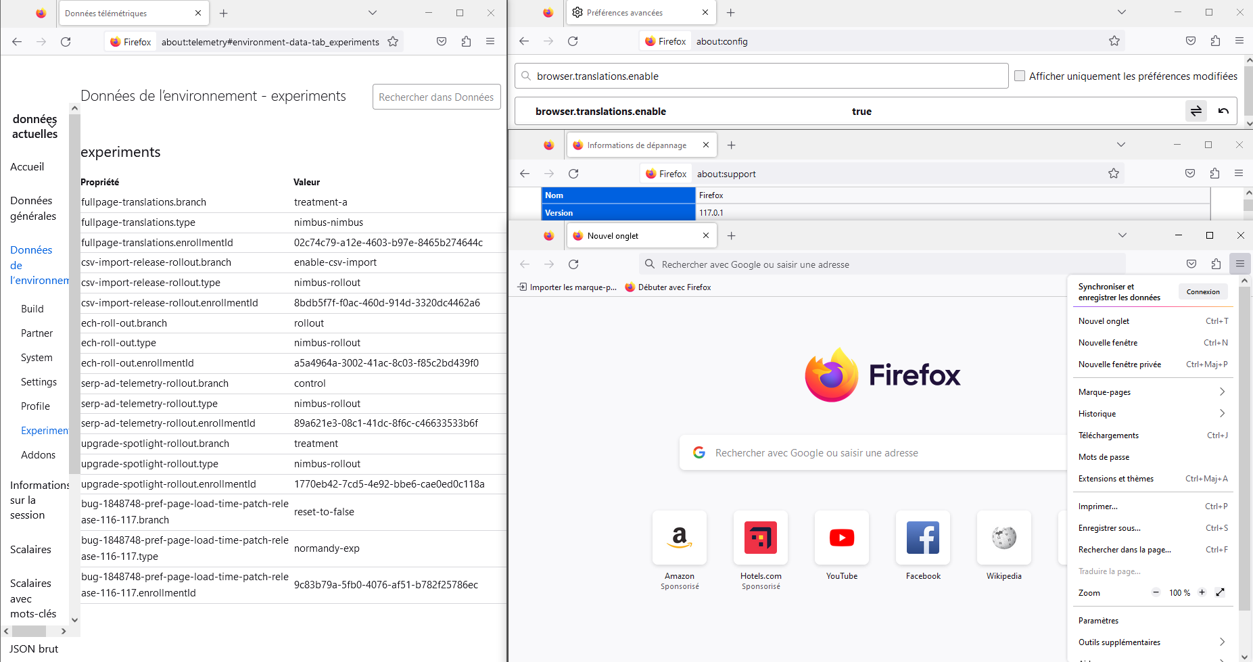Open JSON brut link in telemetry sidebar
The width and height of the screenshot is (1253, 662).
point(34,649)
